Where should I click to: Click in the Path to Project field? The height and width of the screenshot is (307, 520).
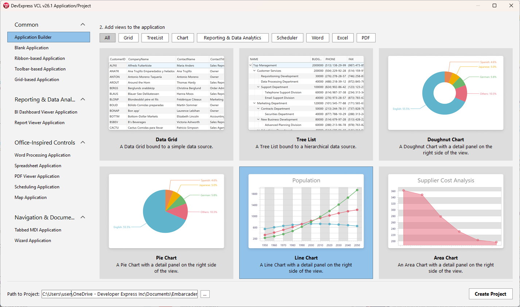point(120,294)
